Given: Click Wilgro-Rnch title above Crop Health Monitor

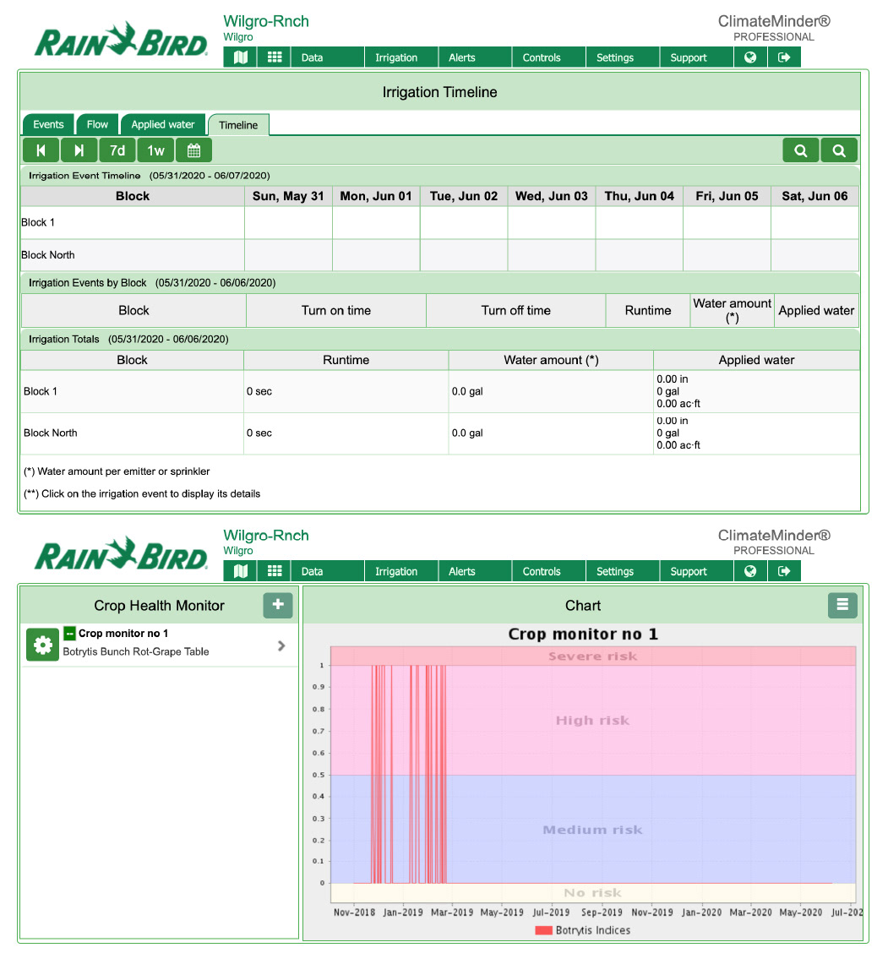Looking at the screenshot, I should click(x=265, y=536).
